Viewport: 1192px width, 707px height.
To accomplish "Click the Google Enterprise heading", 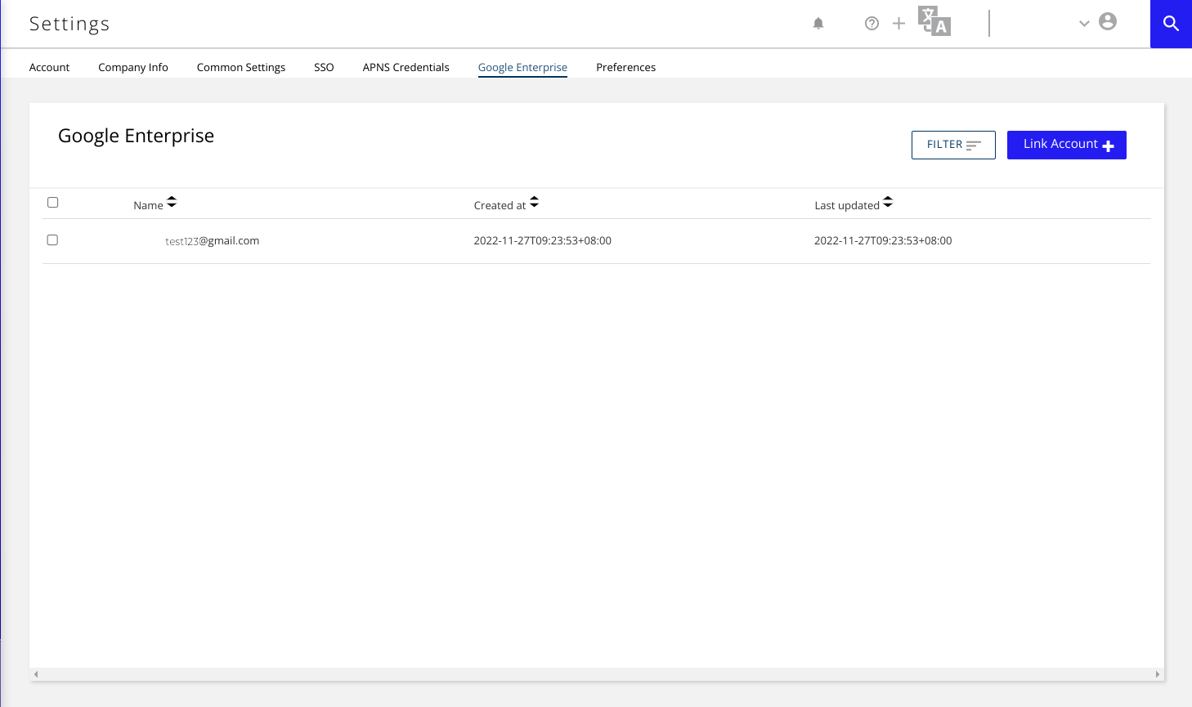I will coord(137,136).
